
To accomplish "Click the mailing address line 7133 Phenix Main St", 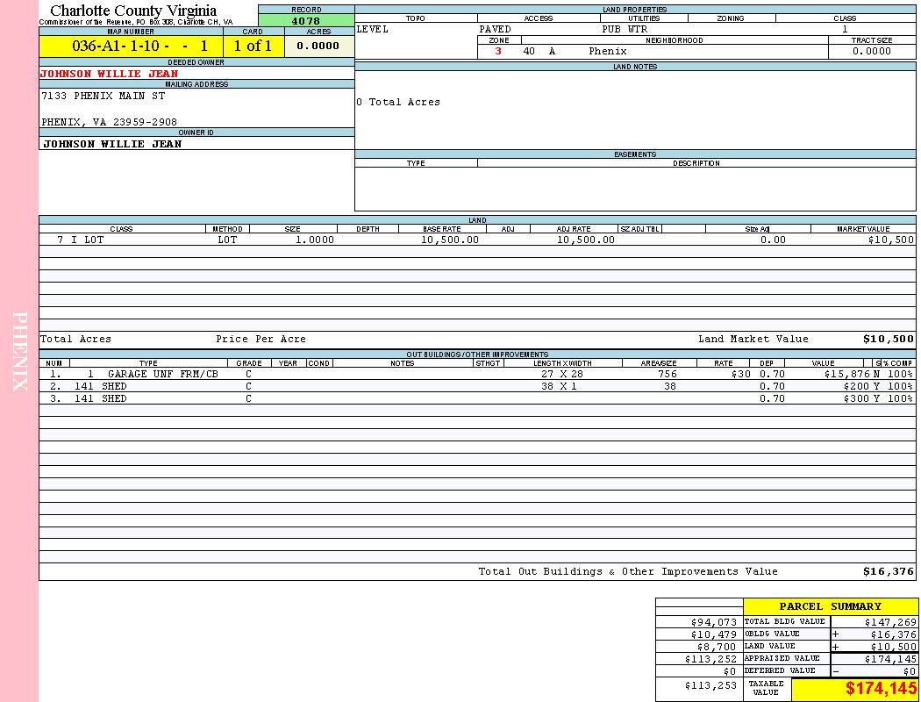I will (104, 96).
